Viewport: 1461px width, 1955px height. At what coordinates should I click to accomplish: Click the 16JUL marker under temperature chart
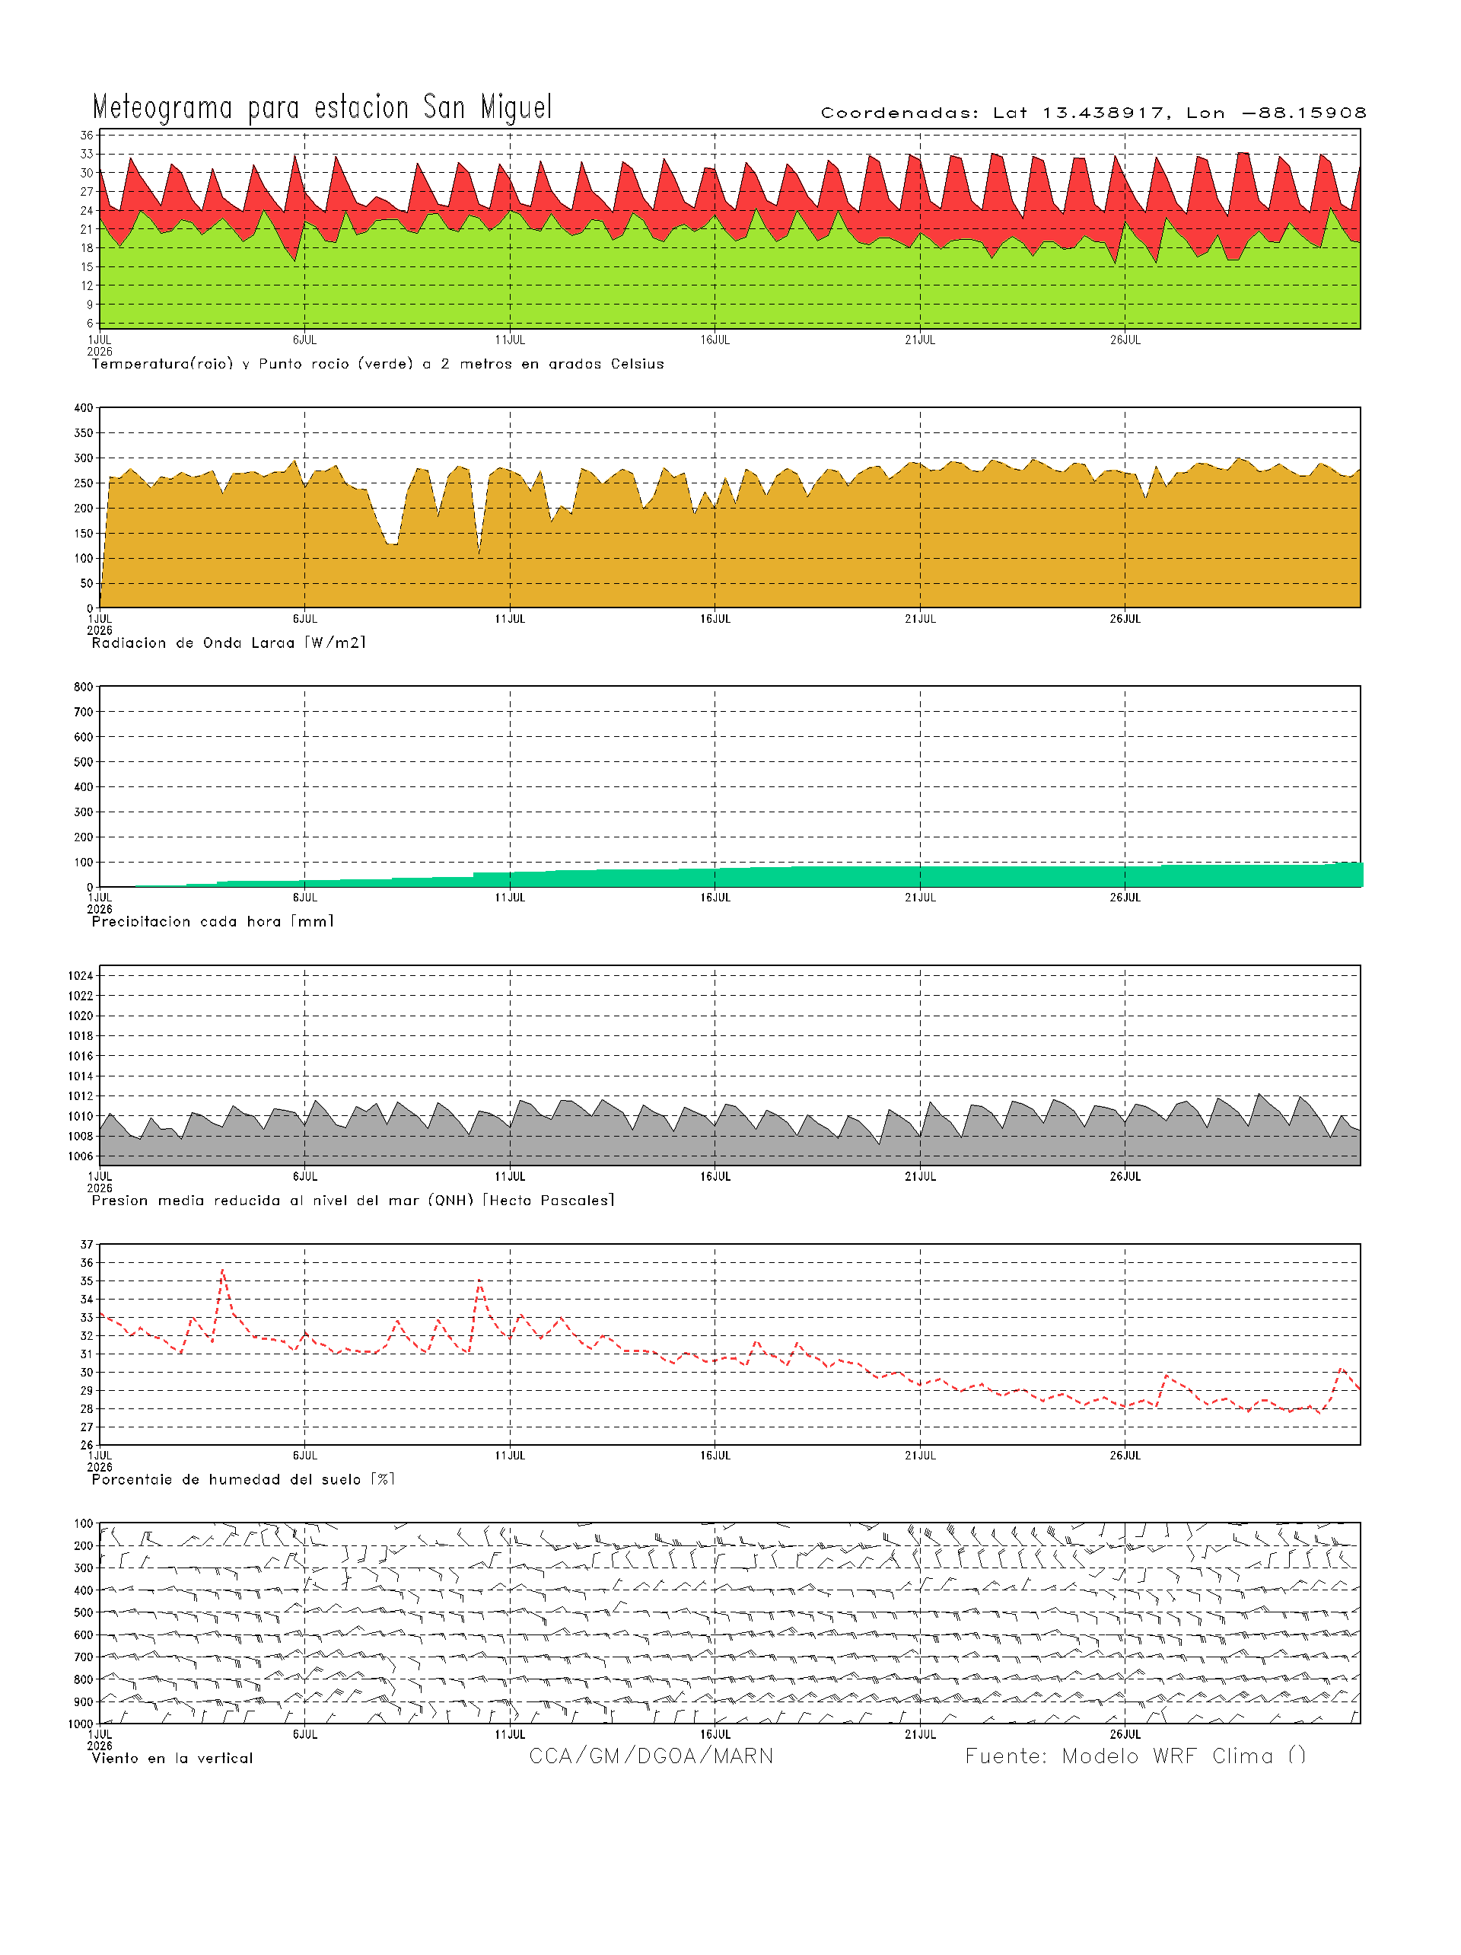[x=715, y=340]
